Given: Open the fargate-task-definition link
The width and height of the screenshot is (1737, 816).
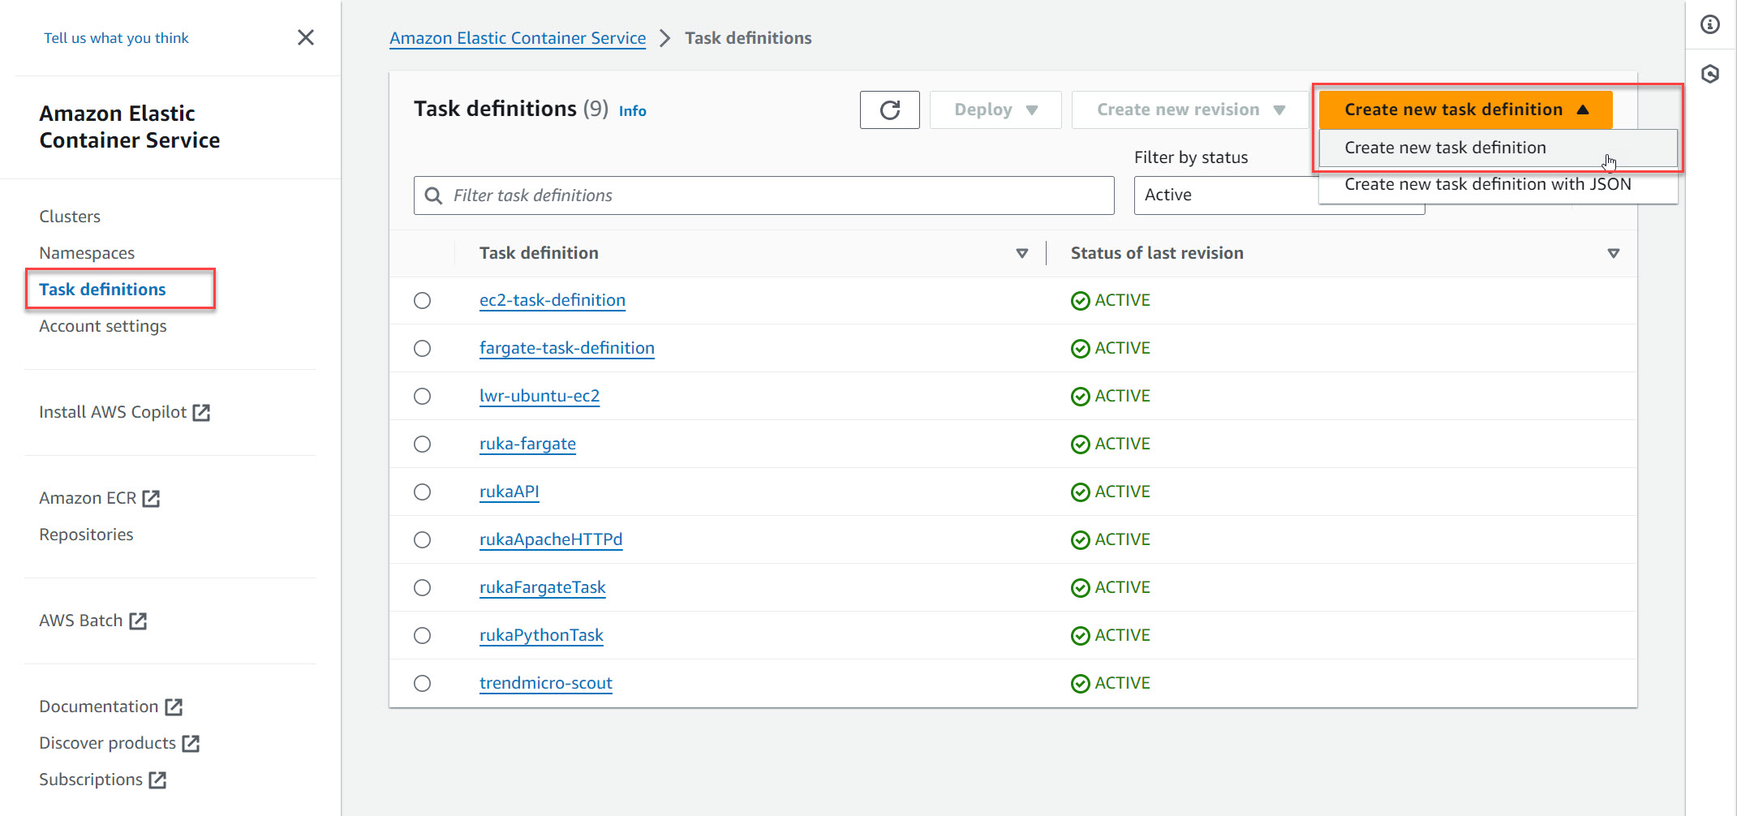Looking at the screenshot, I should click(x=566, y=348).
